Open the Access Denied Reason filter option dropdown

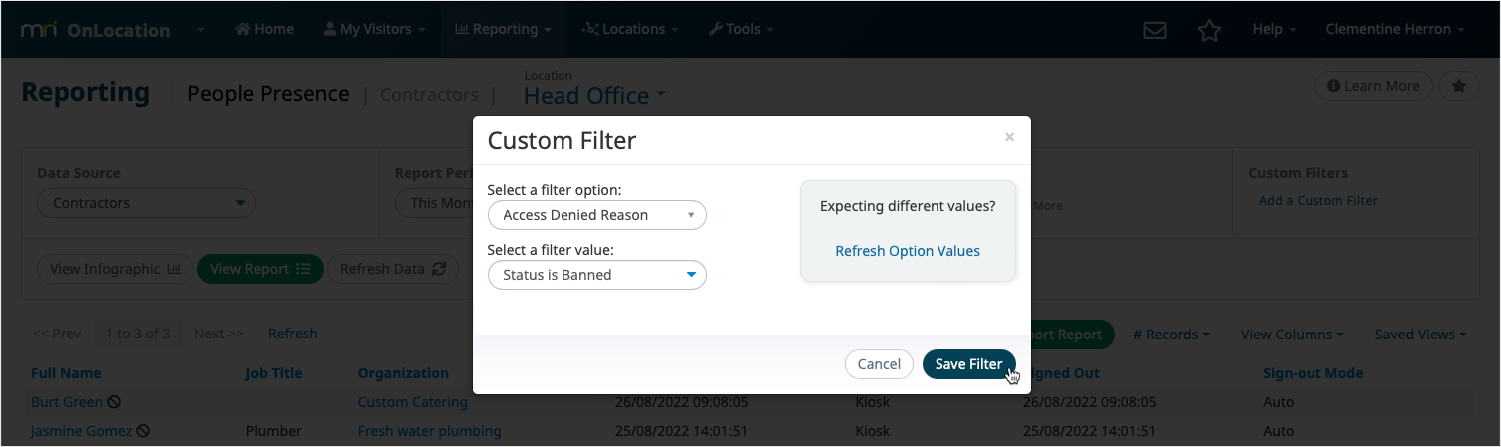(x=597, y=215)
